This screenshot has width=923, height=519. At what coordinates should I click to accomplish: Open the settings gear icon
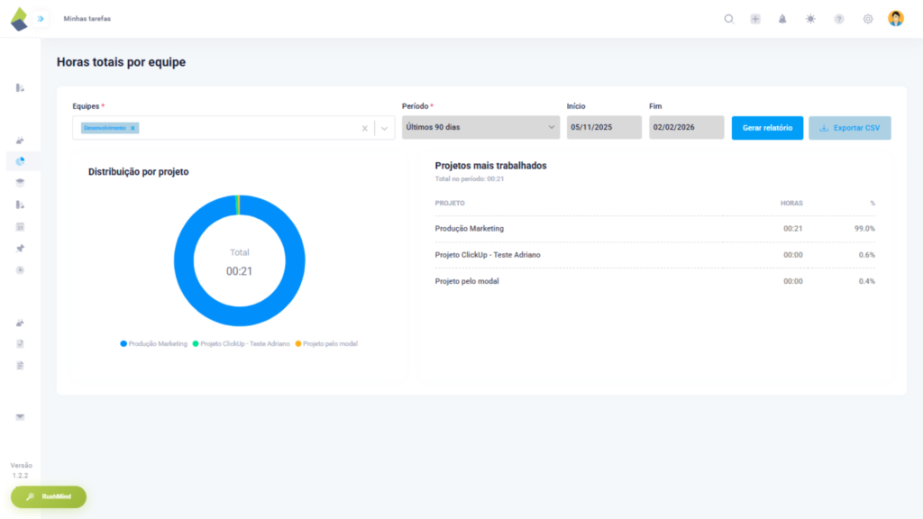tap(867, 18)
